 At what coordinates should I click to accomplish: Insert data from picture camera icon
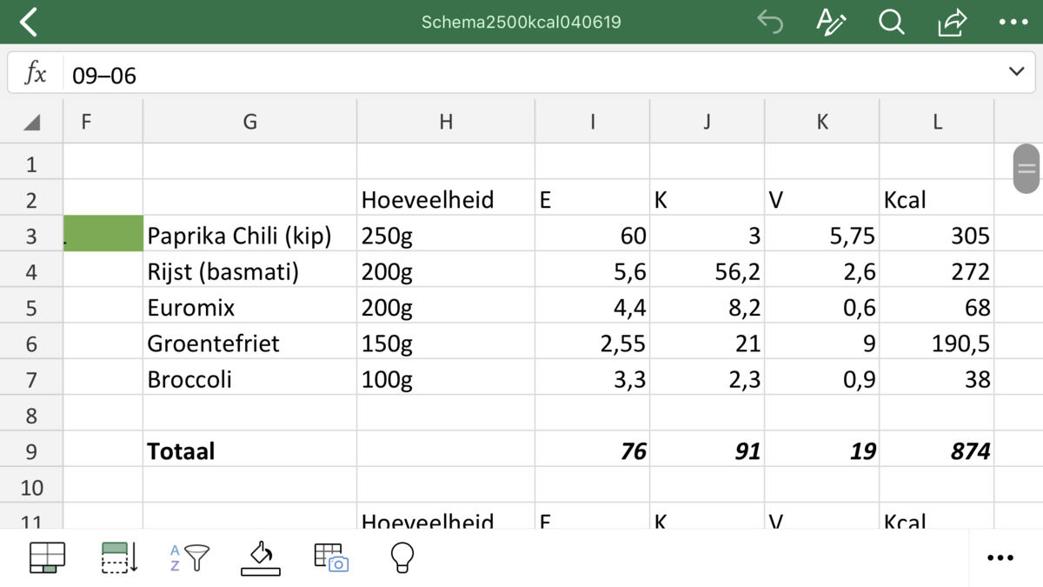[331, 557]
